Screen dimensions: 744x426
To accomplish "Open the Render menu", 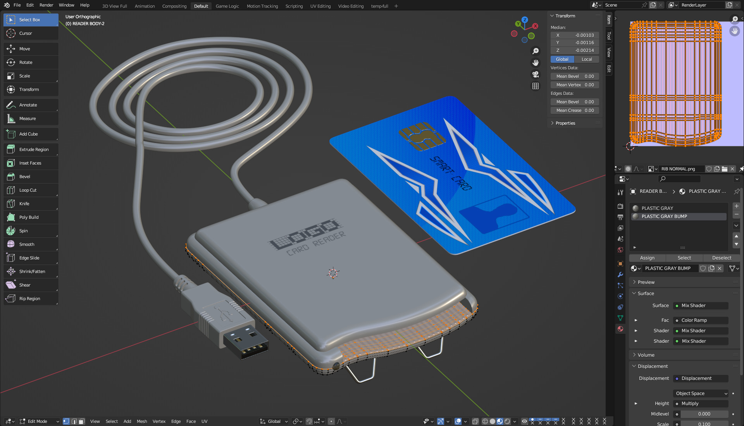I will [46, 5].
